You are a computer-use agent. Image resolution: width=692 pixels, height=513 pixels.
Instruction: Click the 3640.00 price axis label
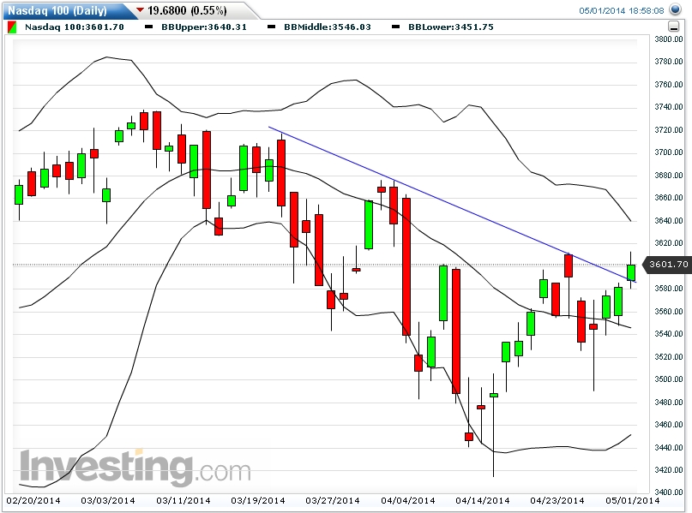tap(668, 220)
